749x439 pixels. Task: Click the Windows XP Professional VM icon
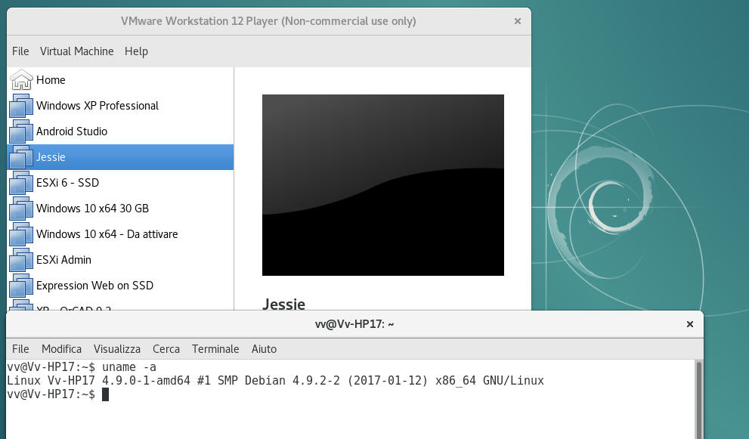click(x=21, y=106)
